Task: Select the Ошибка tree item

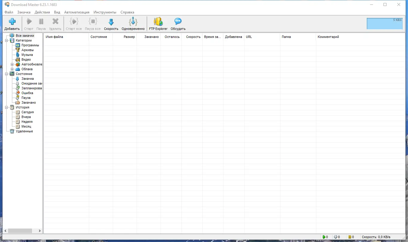Action: (27, 93)
